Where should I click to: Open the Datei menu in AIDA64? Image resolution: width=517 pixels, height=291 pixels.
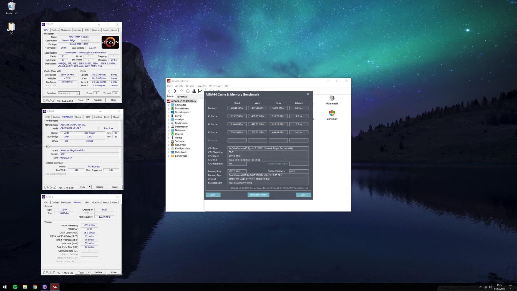(170, 86)
